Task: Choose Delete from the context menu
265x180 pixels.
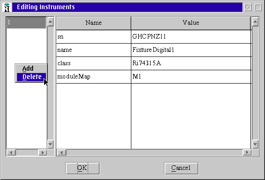Action: (31, 77)
